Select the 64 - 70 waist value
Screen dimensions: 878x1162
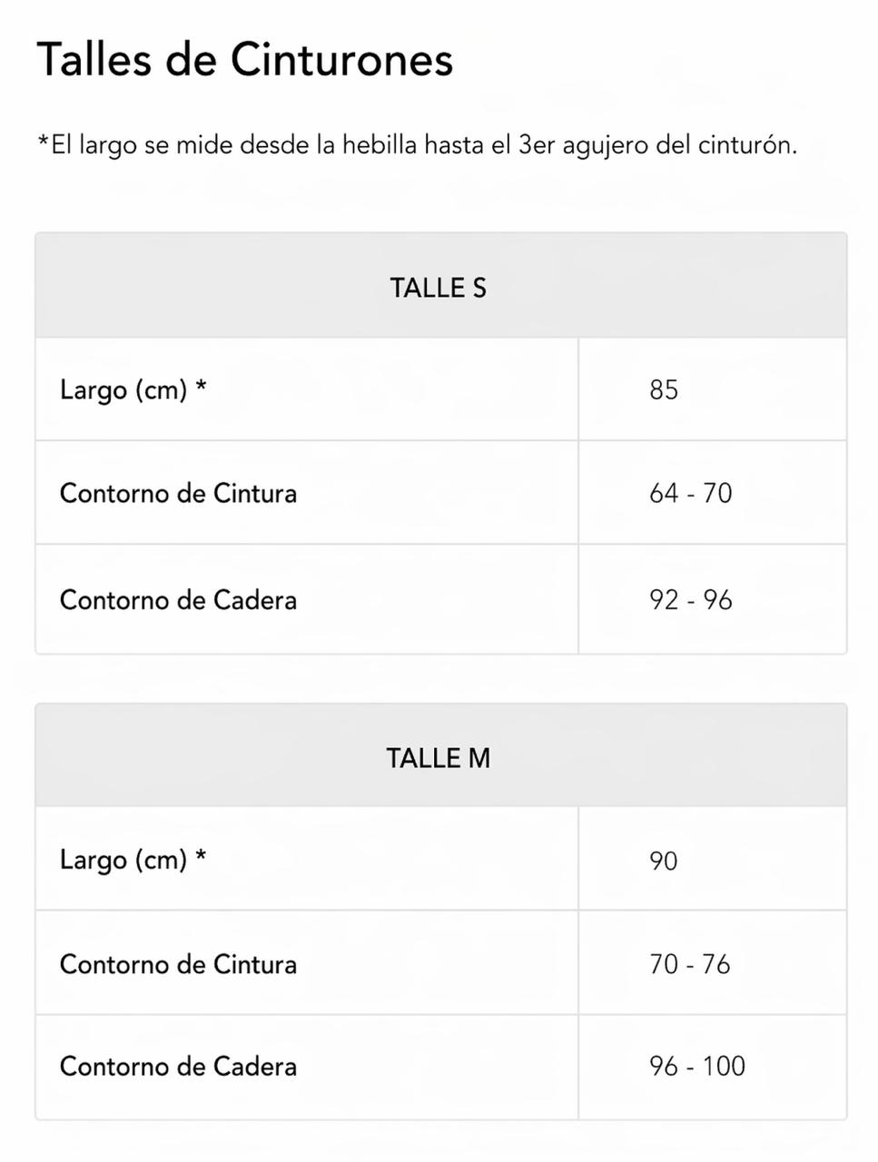pyautogui.click(x=690, y=494)
